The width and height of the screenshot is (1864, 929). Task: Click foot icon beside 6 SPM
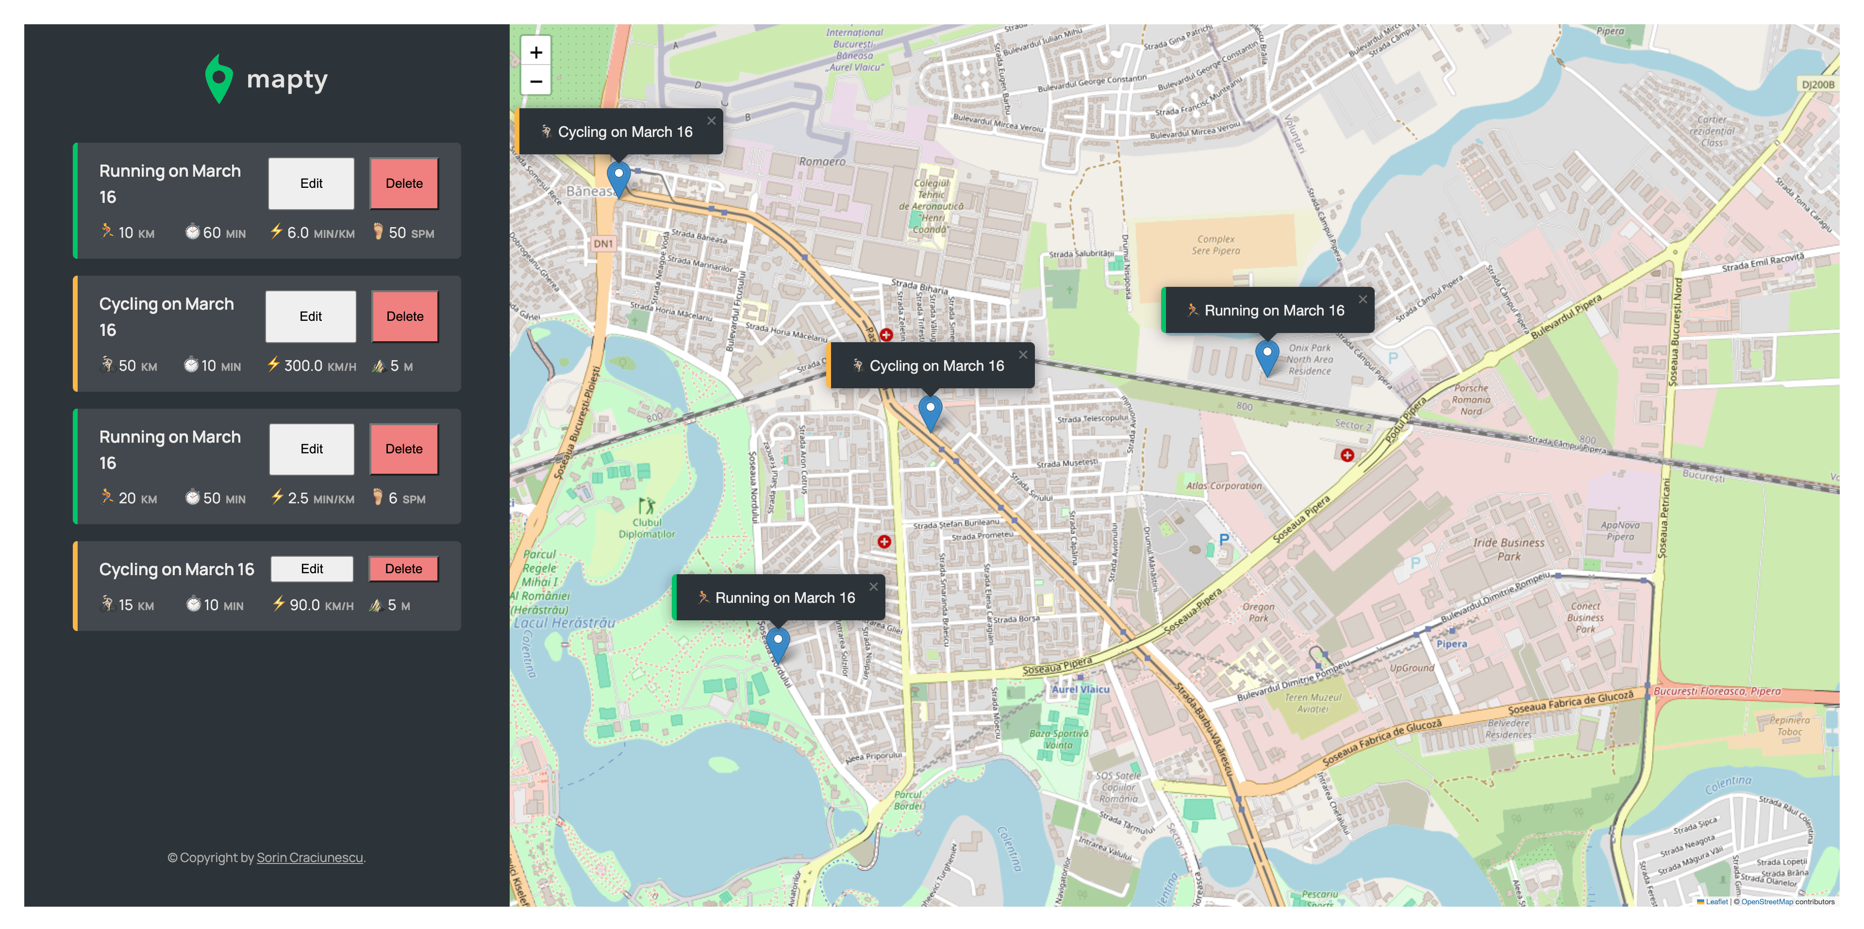[378, 497]
